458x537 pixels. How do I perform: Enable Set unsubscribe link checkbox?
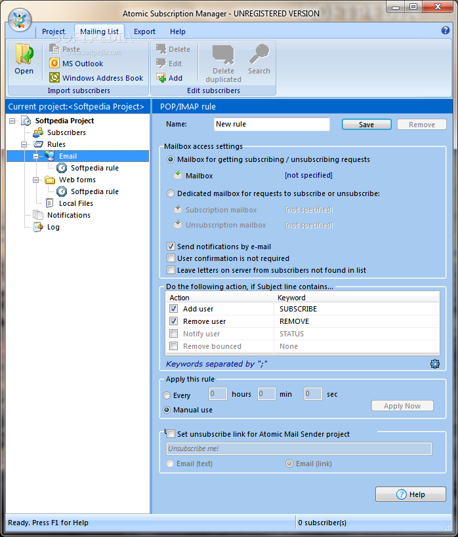click(x=171, y=434)
